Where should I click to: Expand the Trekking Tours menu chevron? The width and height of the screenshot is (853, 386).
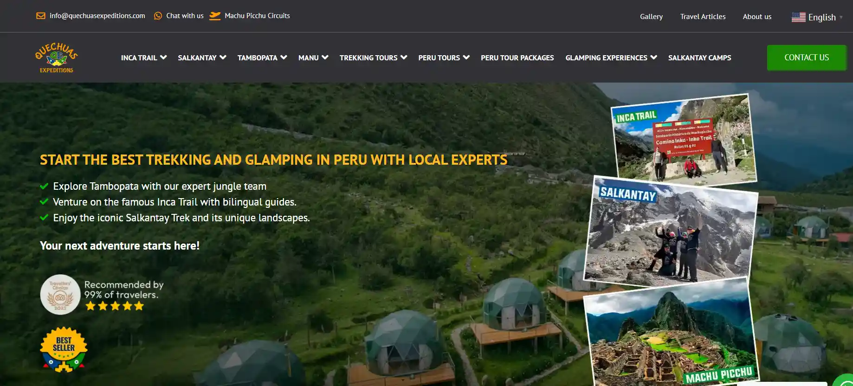point(404,57)
